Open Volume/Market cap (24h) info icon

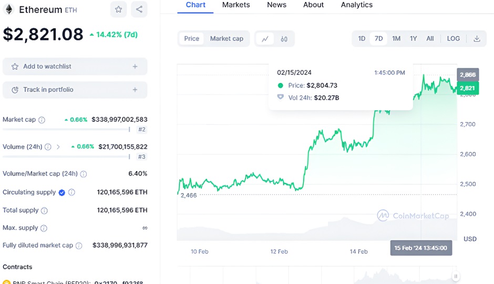(84, 174)
